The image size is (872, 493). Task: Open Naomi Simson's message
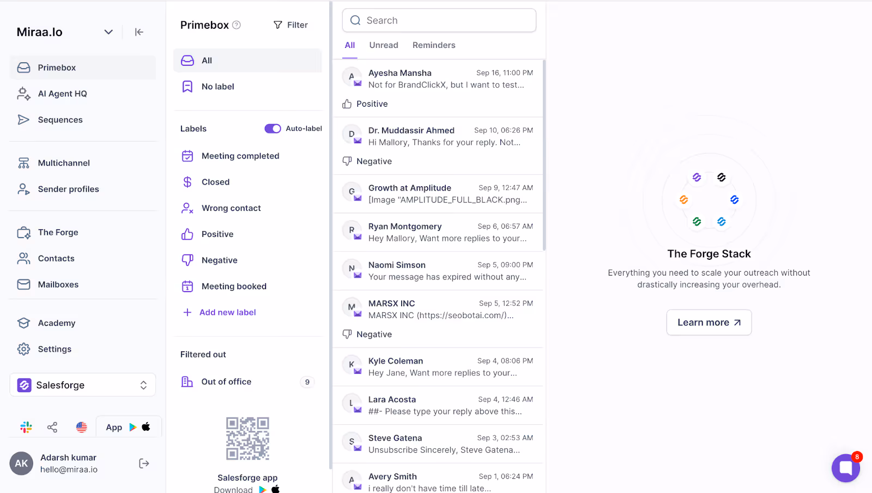438,271
